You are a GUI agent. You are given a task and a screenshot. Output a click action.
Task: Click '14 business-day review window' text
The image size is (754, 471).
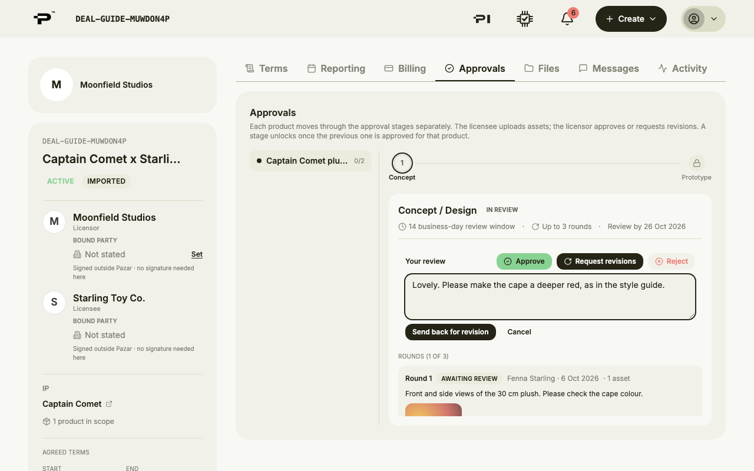coord(462,227)
